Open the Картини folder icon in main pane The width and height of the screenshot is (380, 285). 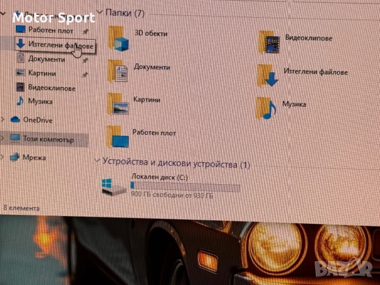(x=118, y=104)
